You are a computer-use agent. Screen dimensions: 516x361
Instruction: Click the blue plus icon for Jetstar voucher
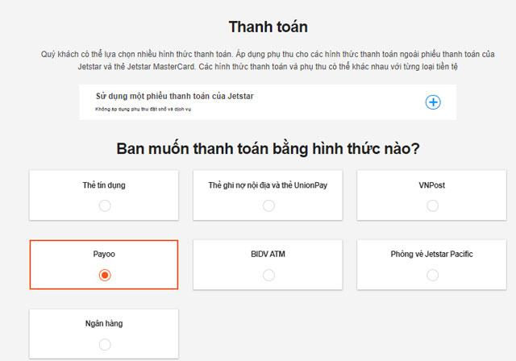(x=433, y=102)
